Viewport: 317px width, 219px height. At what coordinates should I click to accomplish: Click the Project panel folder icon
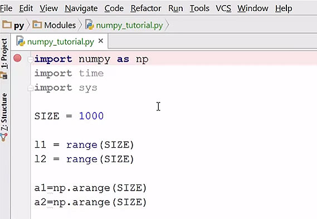(x=4, y=76)
